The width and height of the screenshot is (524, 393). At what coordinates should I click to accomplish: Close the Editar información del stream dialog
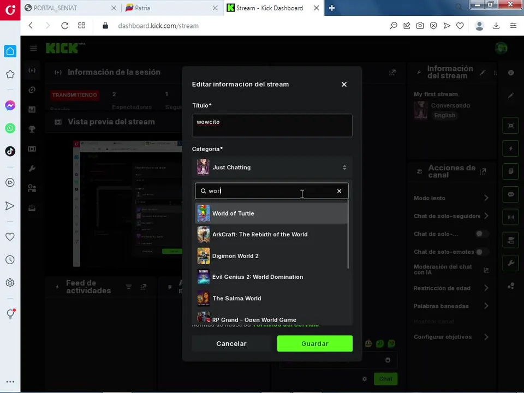tap(344, 84)
